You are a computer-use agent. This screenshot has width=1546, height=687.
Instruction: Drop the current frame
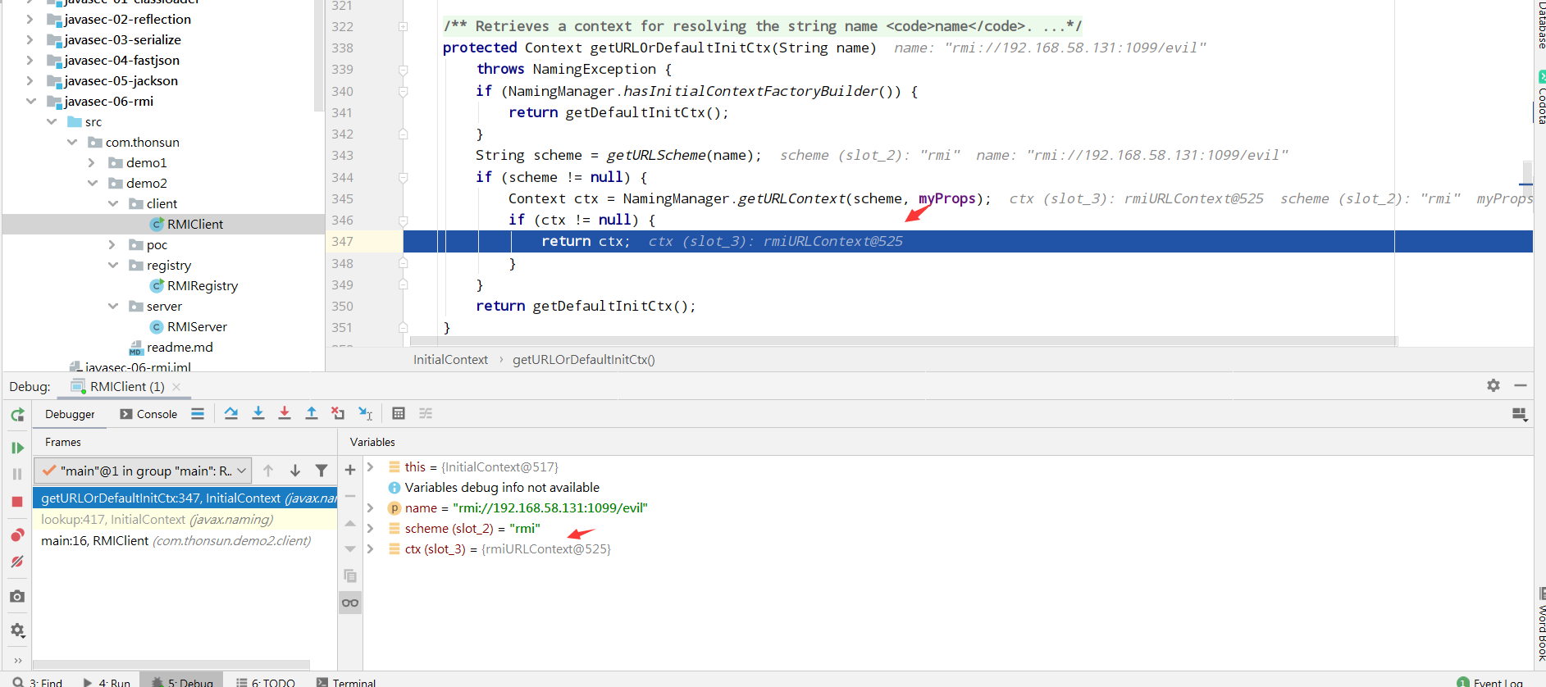click(338, 414)
